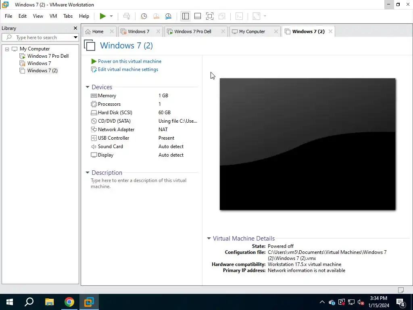413x310 pixels.
Task: Toggle the library sidebar view icon
Action: pos(186,16)
